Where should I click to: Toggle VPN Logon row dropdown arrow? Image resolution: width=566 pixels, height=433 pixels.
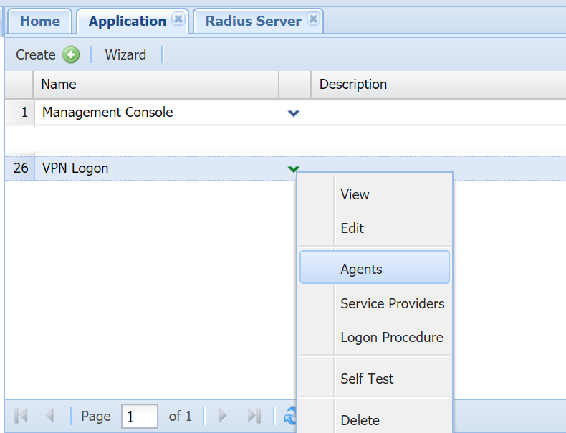[x=293, y=169]
